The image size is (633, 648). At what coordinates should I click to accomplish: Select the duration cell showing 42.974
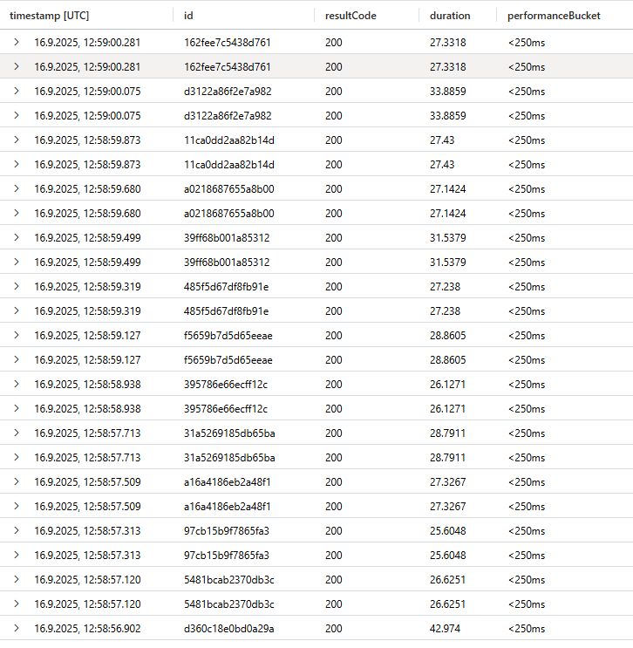[x=445, y=629]
